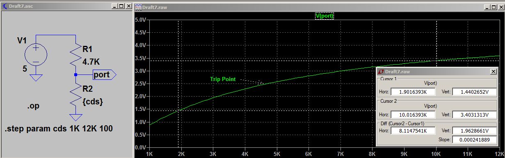The height and width of the screenshot is (158, 505).
Task: Click the .step param cds directive
Action: [59, 129]
